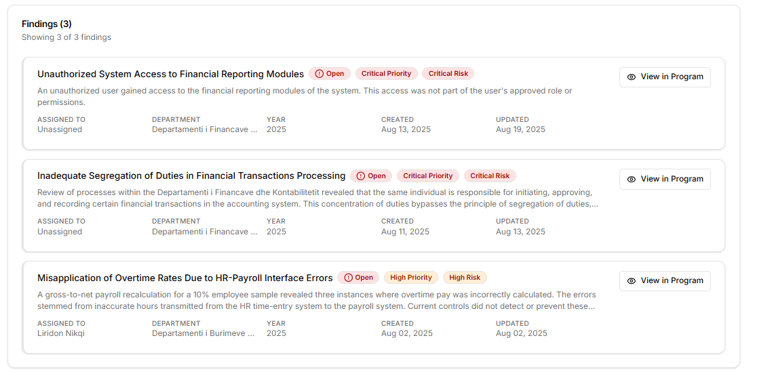Click High Risk badge on Overtime finding
This screenshot has width=768, height=378.
point(465,278)
